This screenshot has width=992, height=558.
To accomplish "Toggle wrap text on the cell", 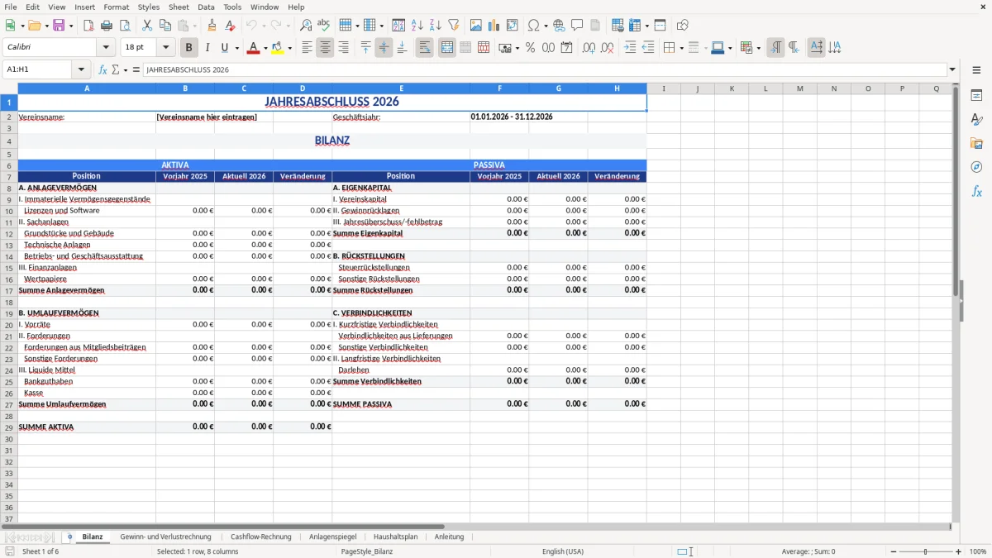I will (422, 47).
